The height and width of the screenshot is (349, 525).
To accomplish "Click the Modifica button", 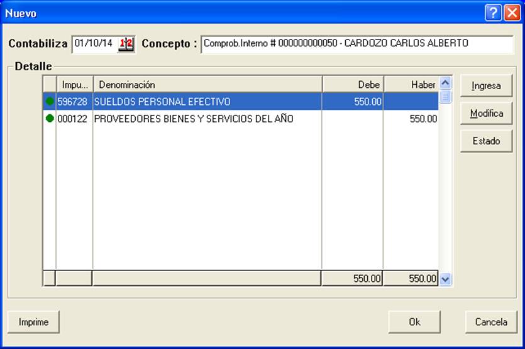I will click(x=486, y=114).
